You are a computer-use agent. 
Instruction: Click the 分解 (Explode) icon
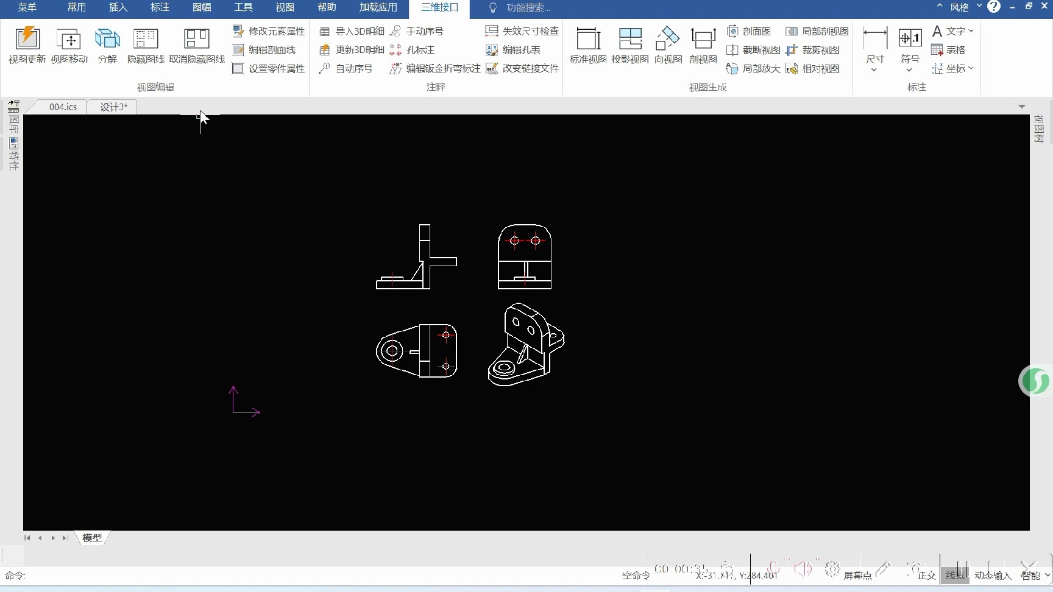(x=107, y=46)
